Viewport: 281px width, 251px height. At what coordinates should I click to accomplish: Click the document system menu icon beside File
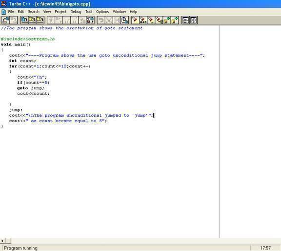[x=3, y=12]
